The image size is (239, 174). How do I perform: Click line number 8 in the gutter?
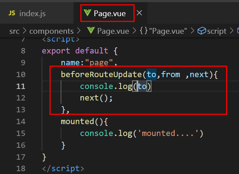[23, 51]
